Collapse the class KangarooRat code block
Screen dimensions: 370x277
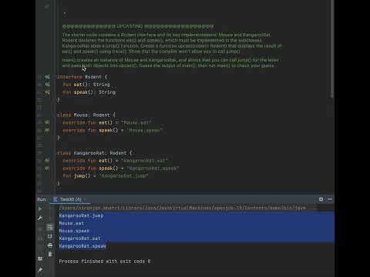click(x=57, y=153)
